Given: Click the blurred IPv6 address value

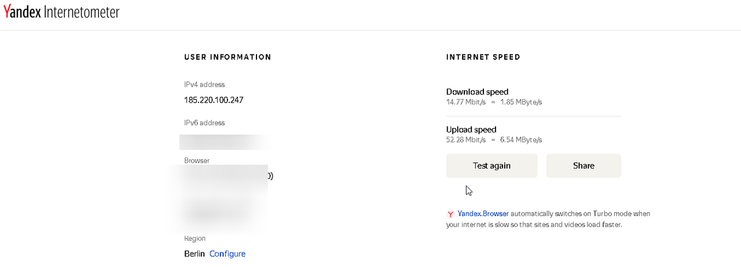Looking at the screenshot, I should pyautogui.click(x=225, y=142).
